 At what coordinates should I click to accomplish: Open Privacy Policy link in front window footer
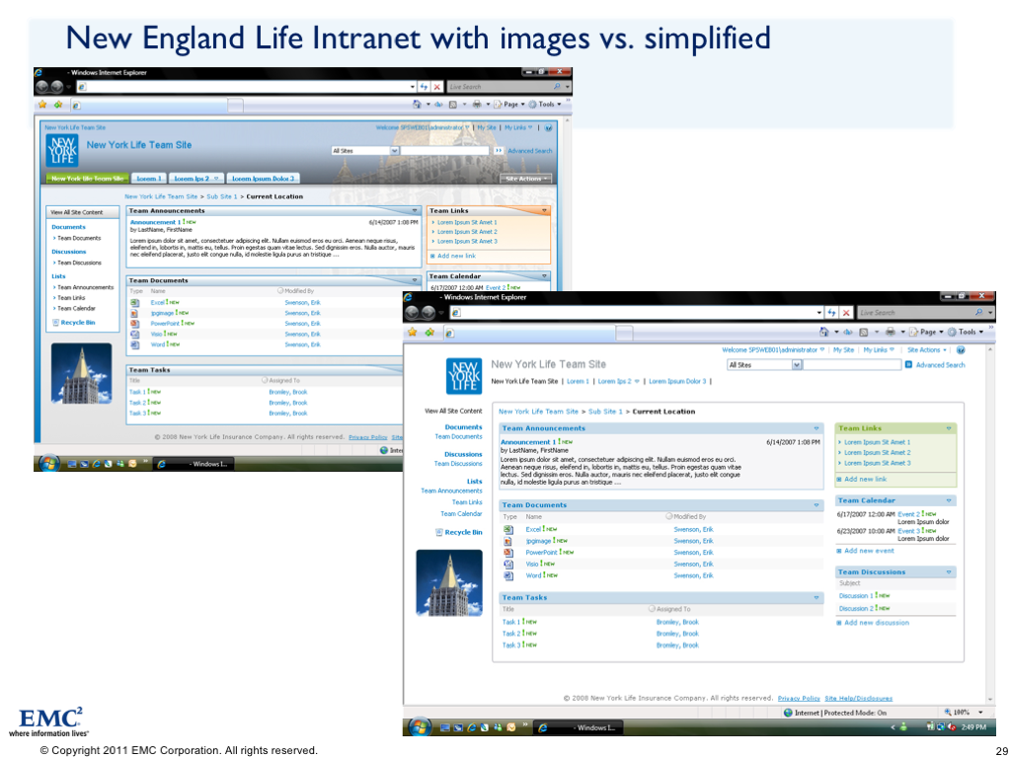(x=799, y=698)
